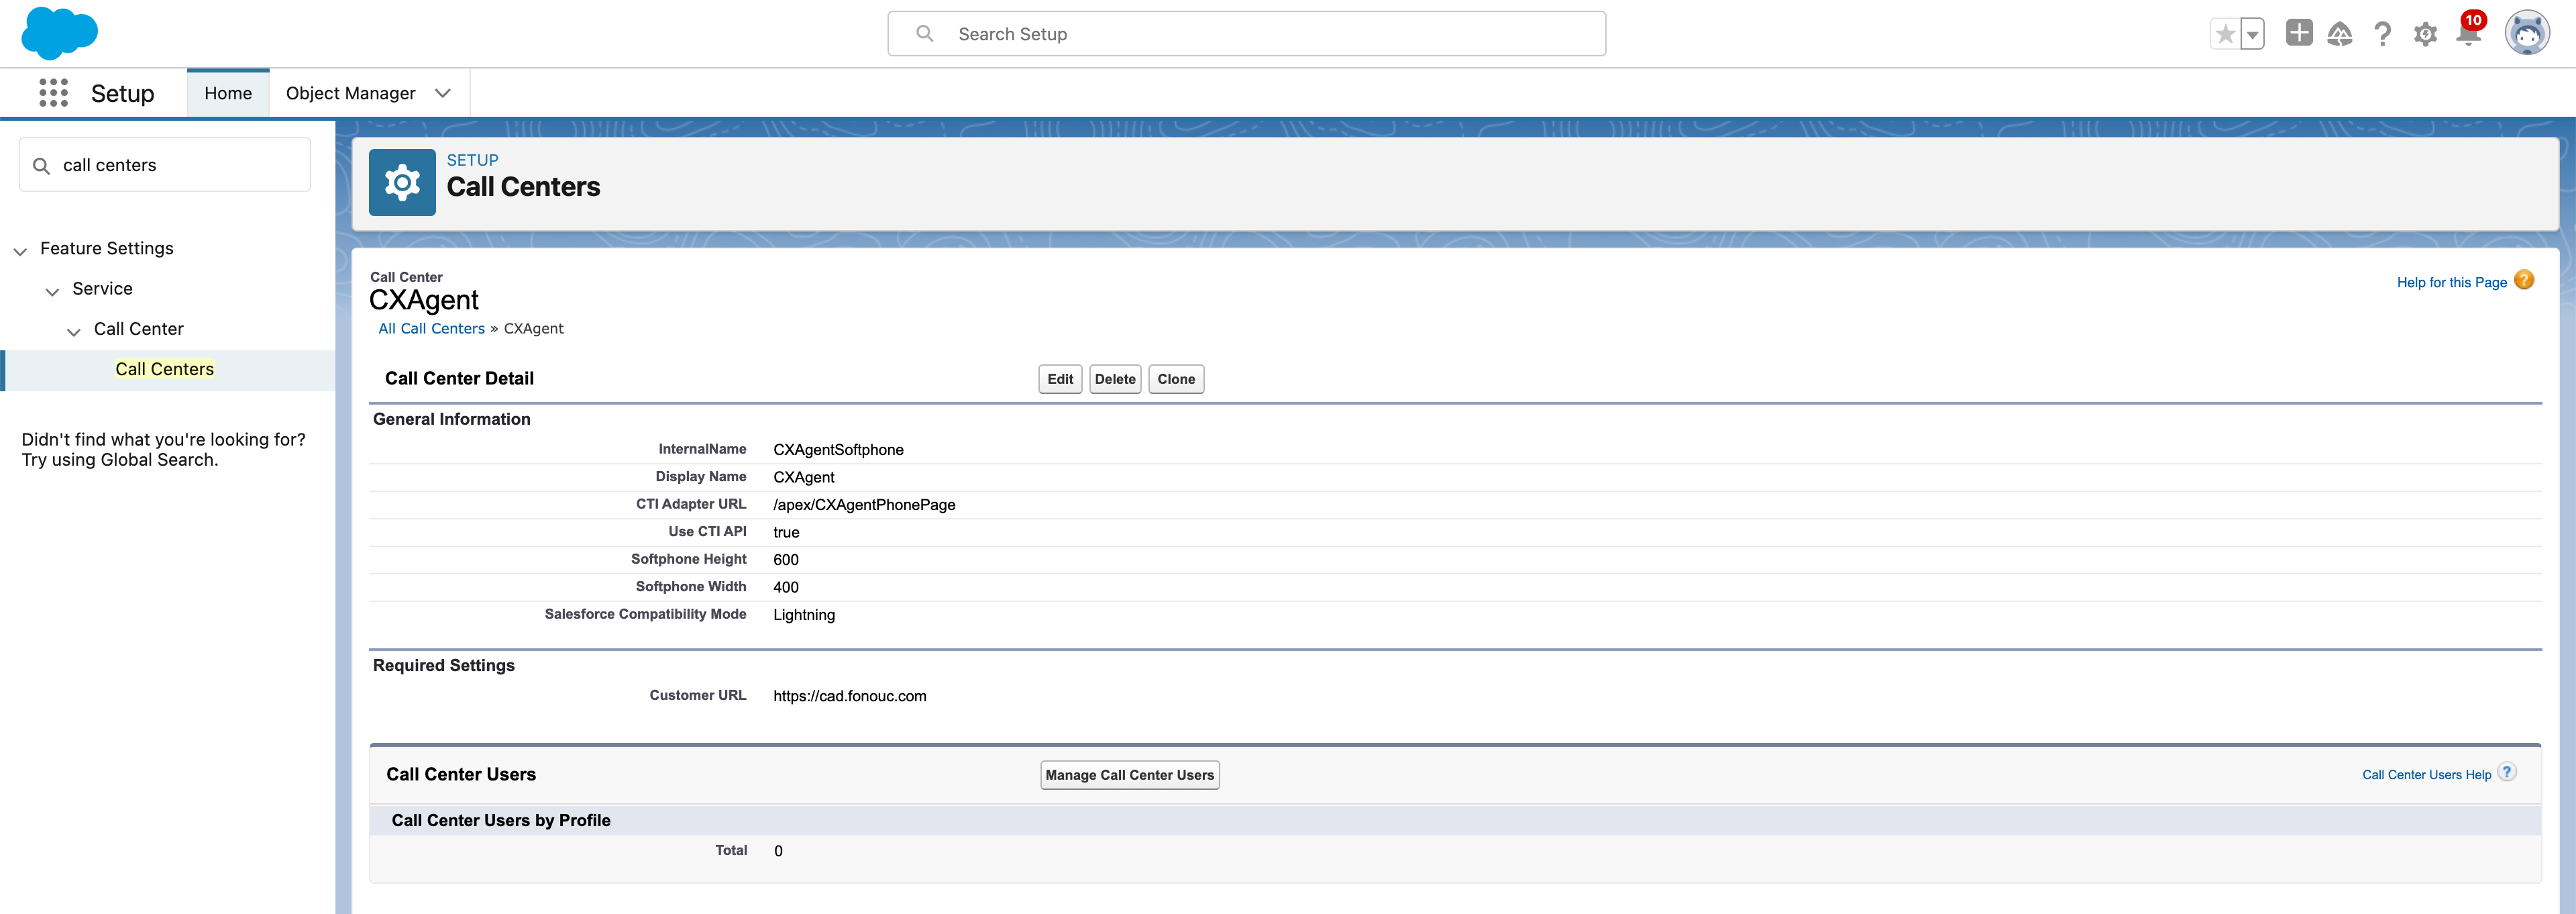The width and height of the screenshot is (2576, 914).
Task: Click the Required Settings section heading
Action: pos(444,665)
